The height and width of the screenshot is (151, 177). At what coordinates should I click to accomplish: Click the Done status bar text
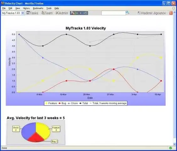point(4,148)
